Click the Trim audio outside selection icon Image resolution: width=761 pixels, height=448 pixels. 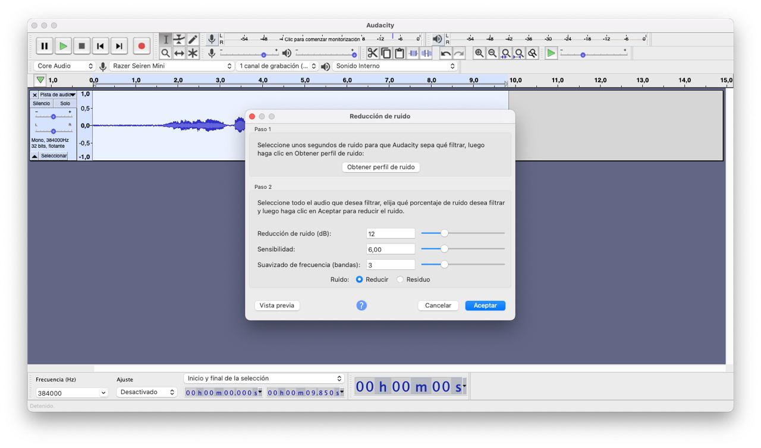[413, 53]
